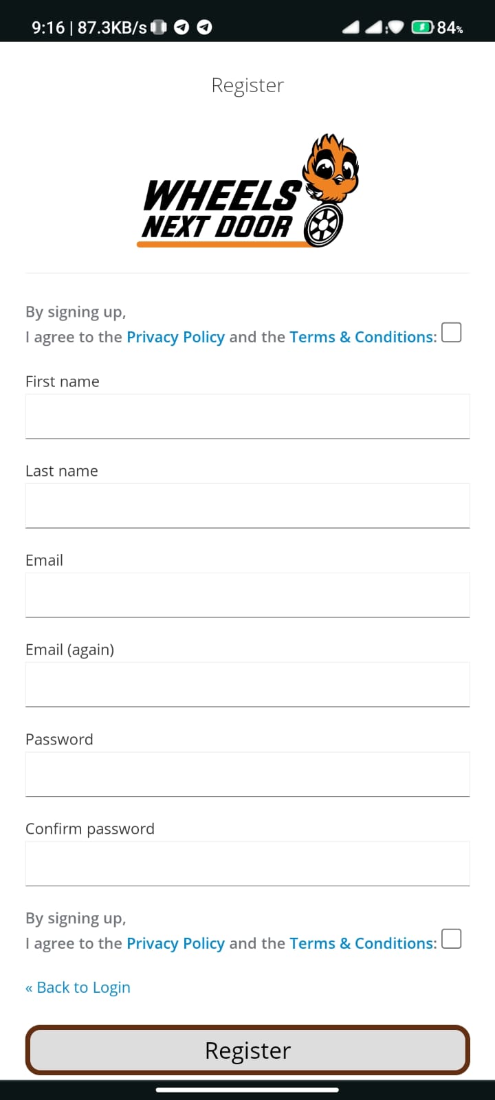The image size is (495, 1100).
Task: Select the Back to Login link
Action: pyautogui.click(x=78, y=987)
